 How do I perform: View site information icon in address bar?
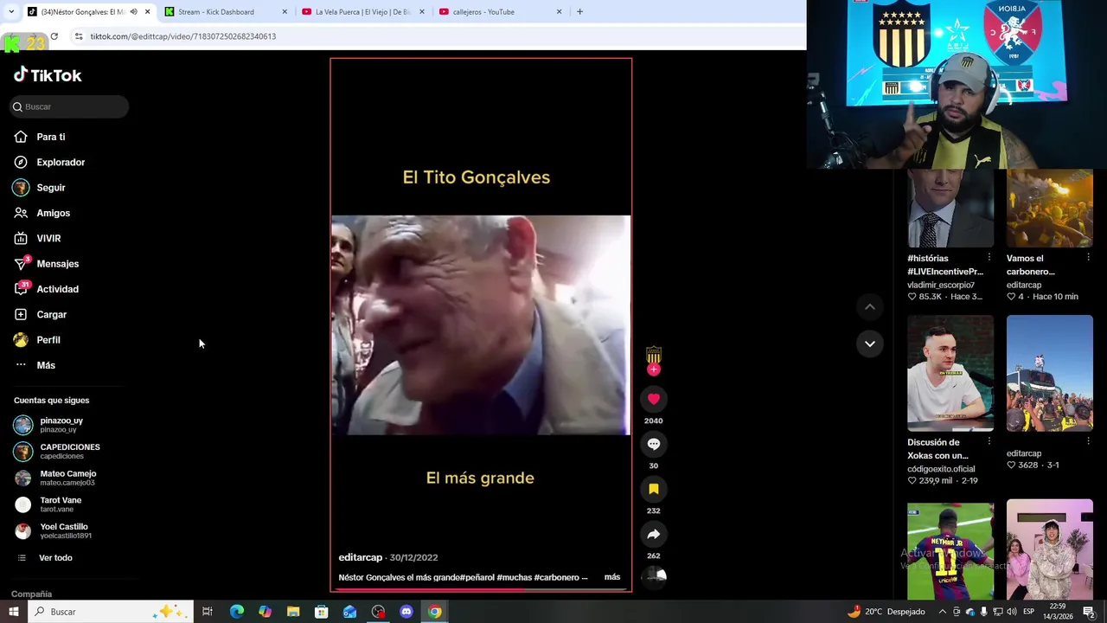point(79,36)
